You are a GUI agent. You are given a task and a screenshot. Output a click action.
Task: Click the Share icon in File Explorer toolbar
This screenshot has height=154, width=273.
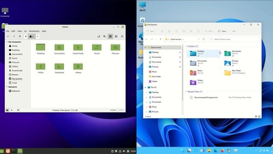(x=191, y=31)
